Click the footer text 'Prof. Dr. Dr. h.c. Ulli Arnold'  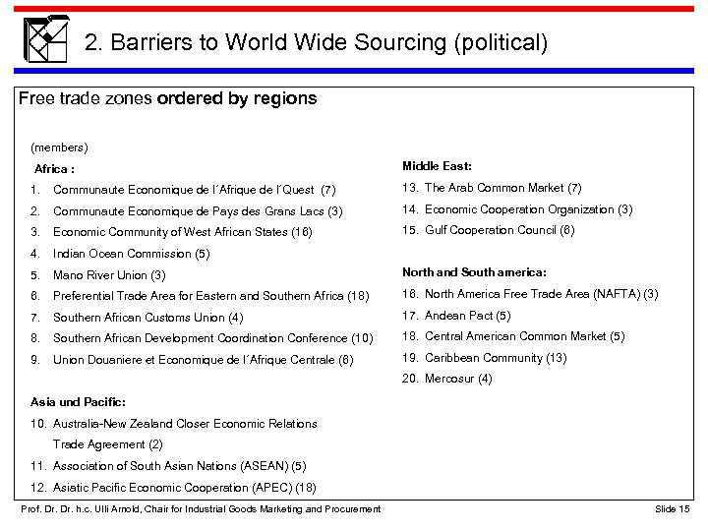click(x=81, y=509)
